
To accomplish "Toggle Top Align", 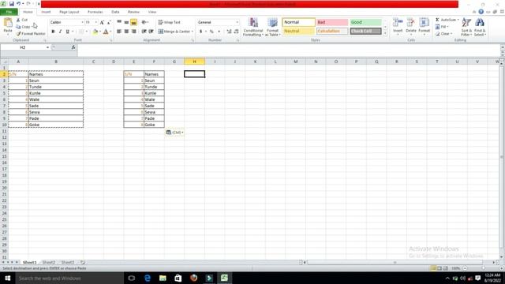I will point(119,22).
